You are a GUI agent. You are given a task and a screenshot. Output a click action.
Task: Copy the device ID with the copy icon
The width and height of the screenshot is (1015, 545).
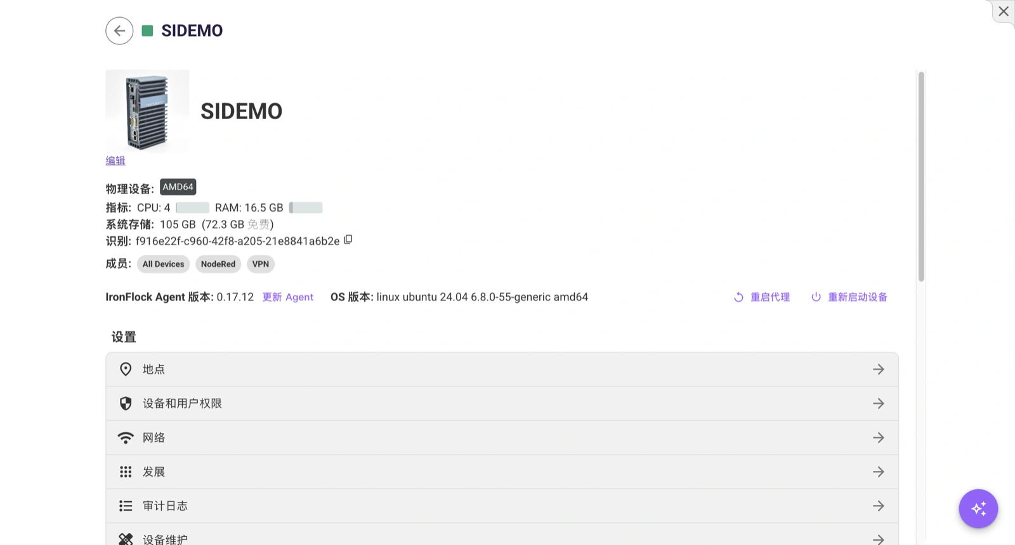[348, 240]
